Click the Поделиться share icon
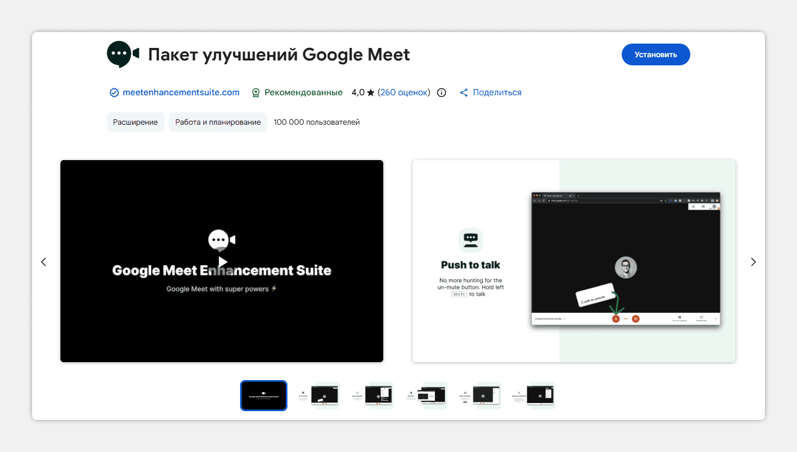 [464, 93]
